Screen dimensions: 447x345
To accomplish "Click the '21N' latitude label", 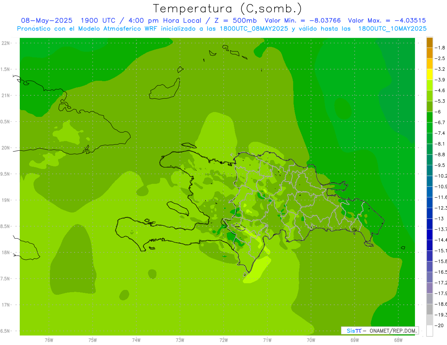I will point(5,96).
